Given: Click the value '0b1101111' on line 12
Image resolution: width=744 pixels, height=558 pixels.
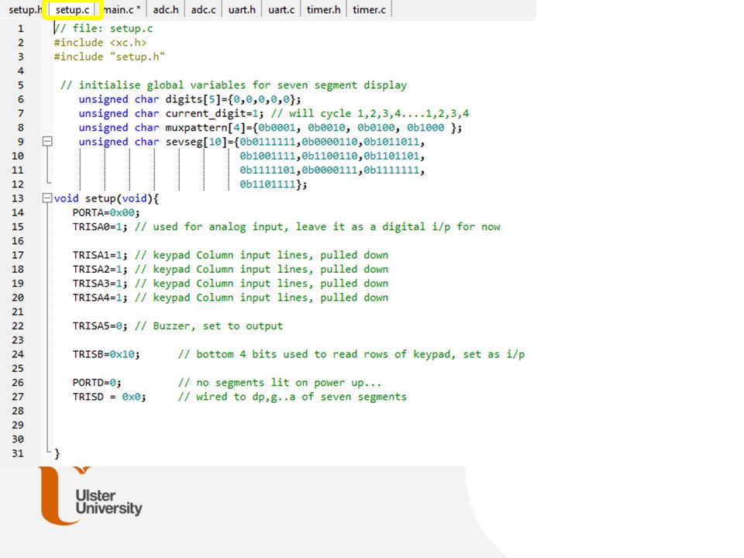Looking at the screenshot, I should click(x=267, y=184).
